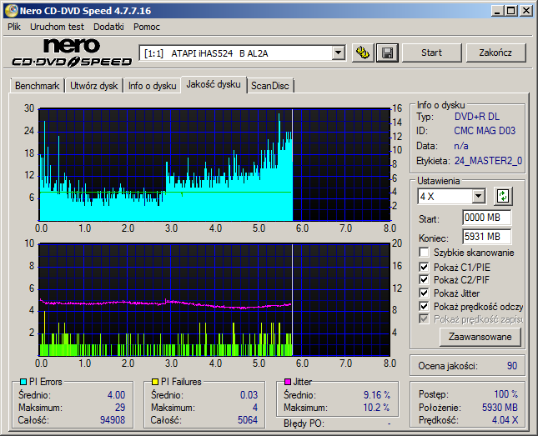Click the yellow PI Failures legend square

[x=155, y=382]
